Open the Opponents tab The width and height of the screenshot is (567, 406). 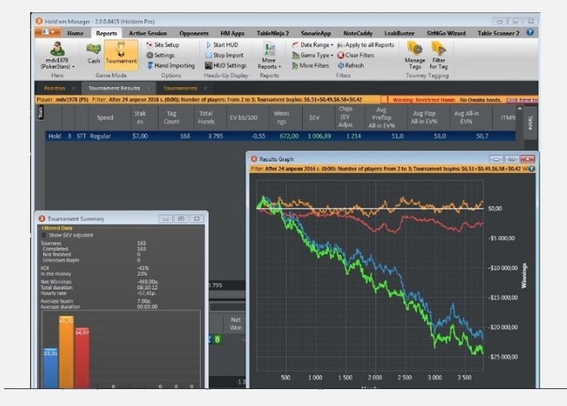point(194,33)
